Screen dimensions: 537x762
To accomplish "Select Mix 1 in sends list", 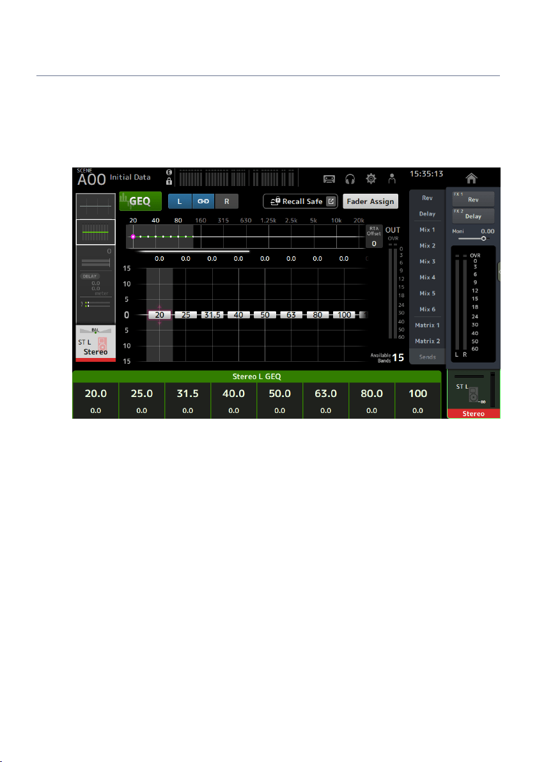I will [x=427, y=229].
